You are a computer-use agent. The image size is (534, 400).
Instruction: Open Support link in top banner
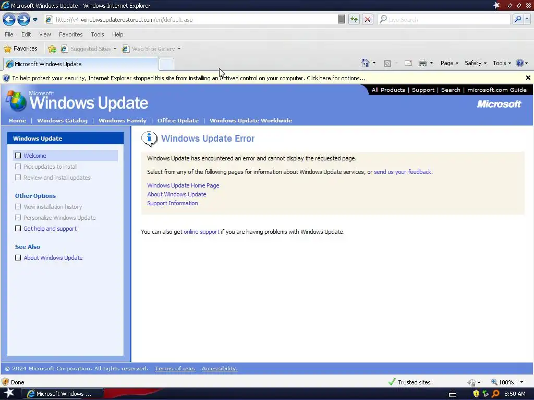(423, 90)
